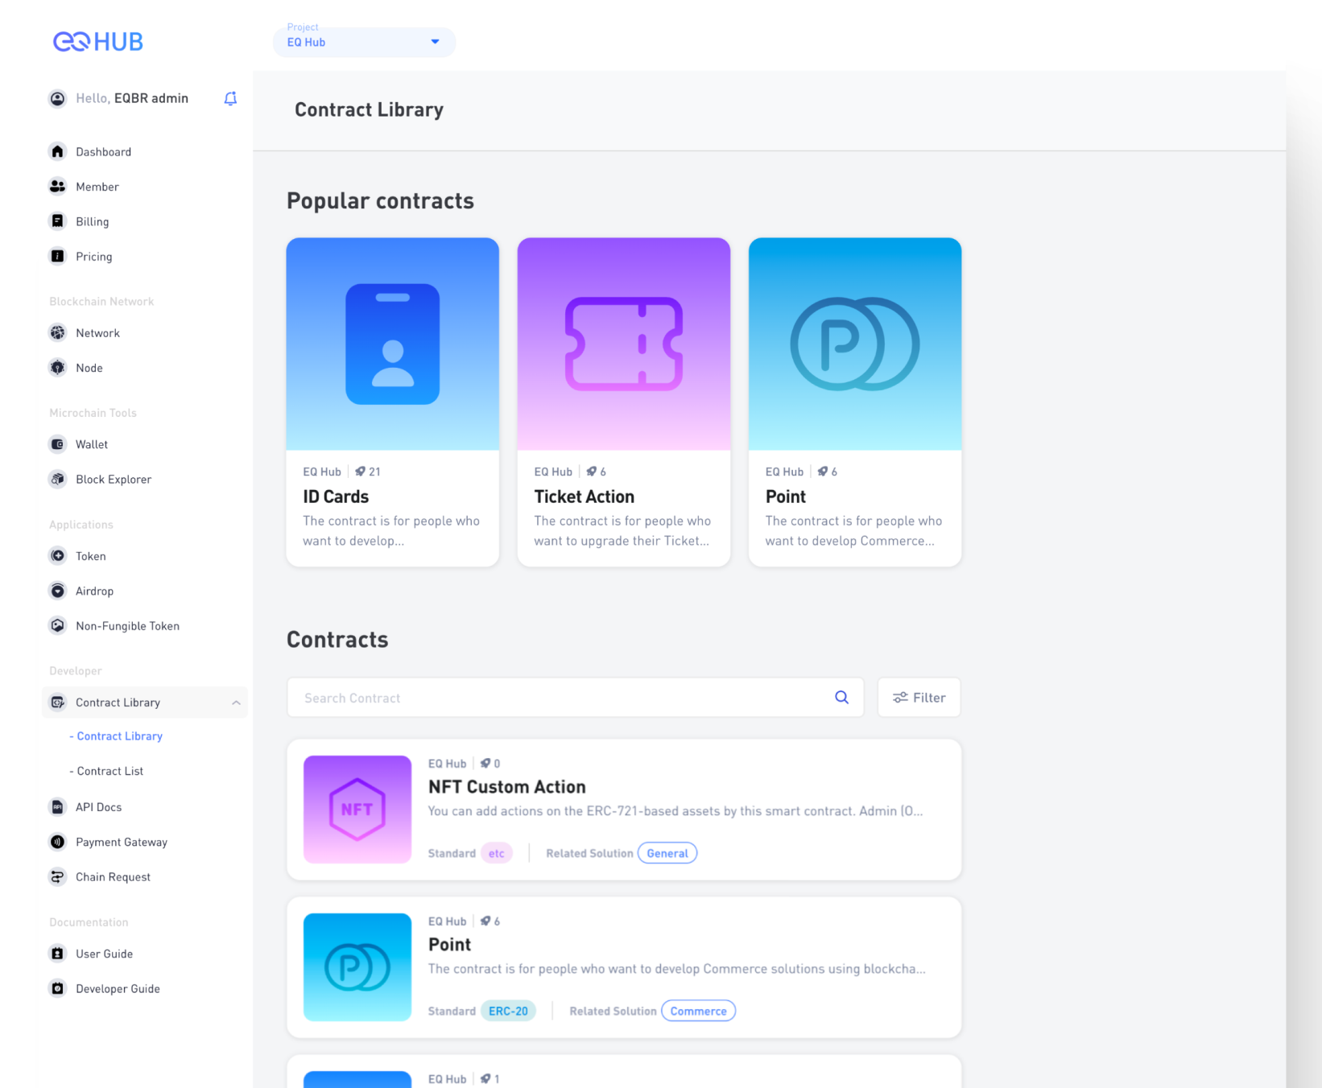
Task: Open the Payment Gateway menu item
Action: tap(122, 842)
